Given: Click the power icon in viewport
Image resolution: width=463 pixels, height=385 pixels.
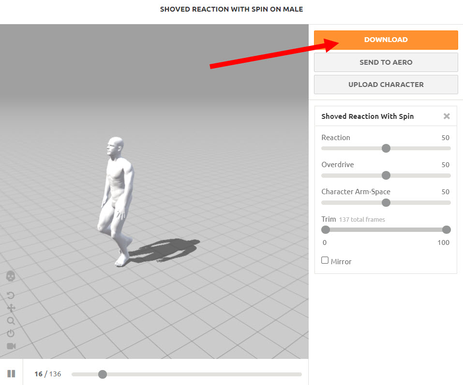Looking at the screenshot, I should pos(11,333).
